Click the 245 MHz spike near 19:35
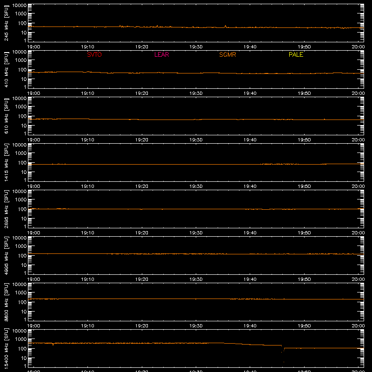 click(226, 27)
